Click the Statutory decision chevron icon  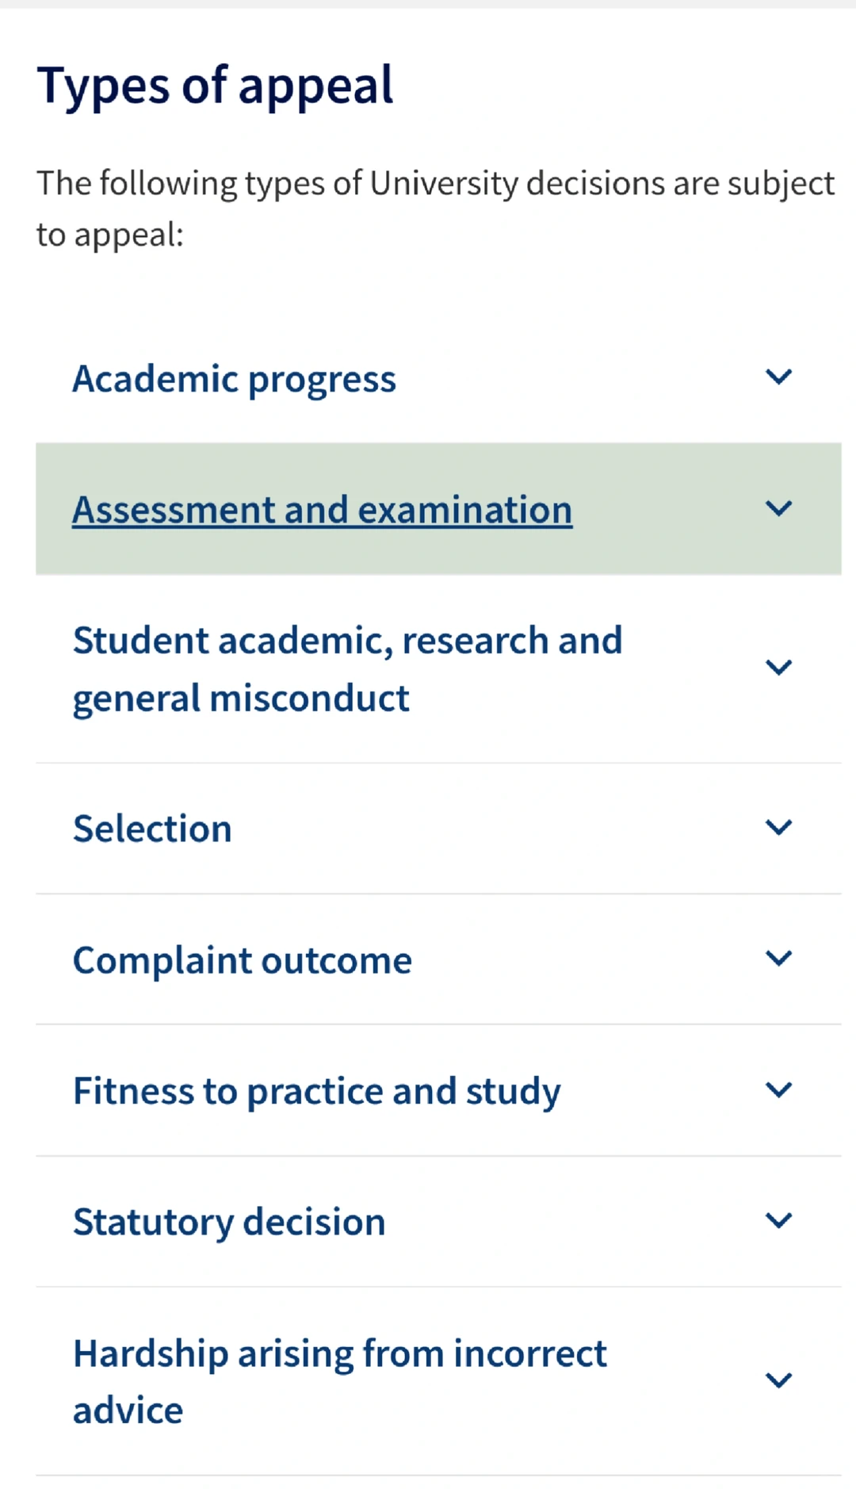click(778, 1221)
